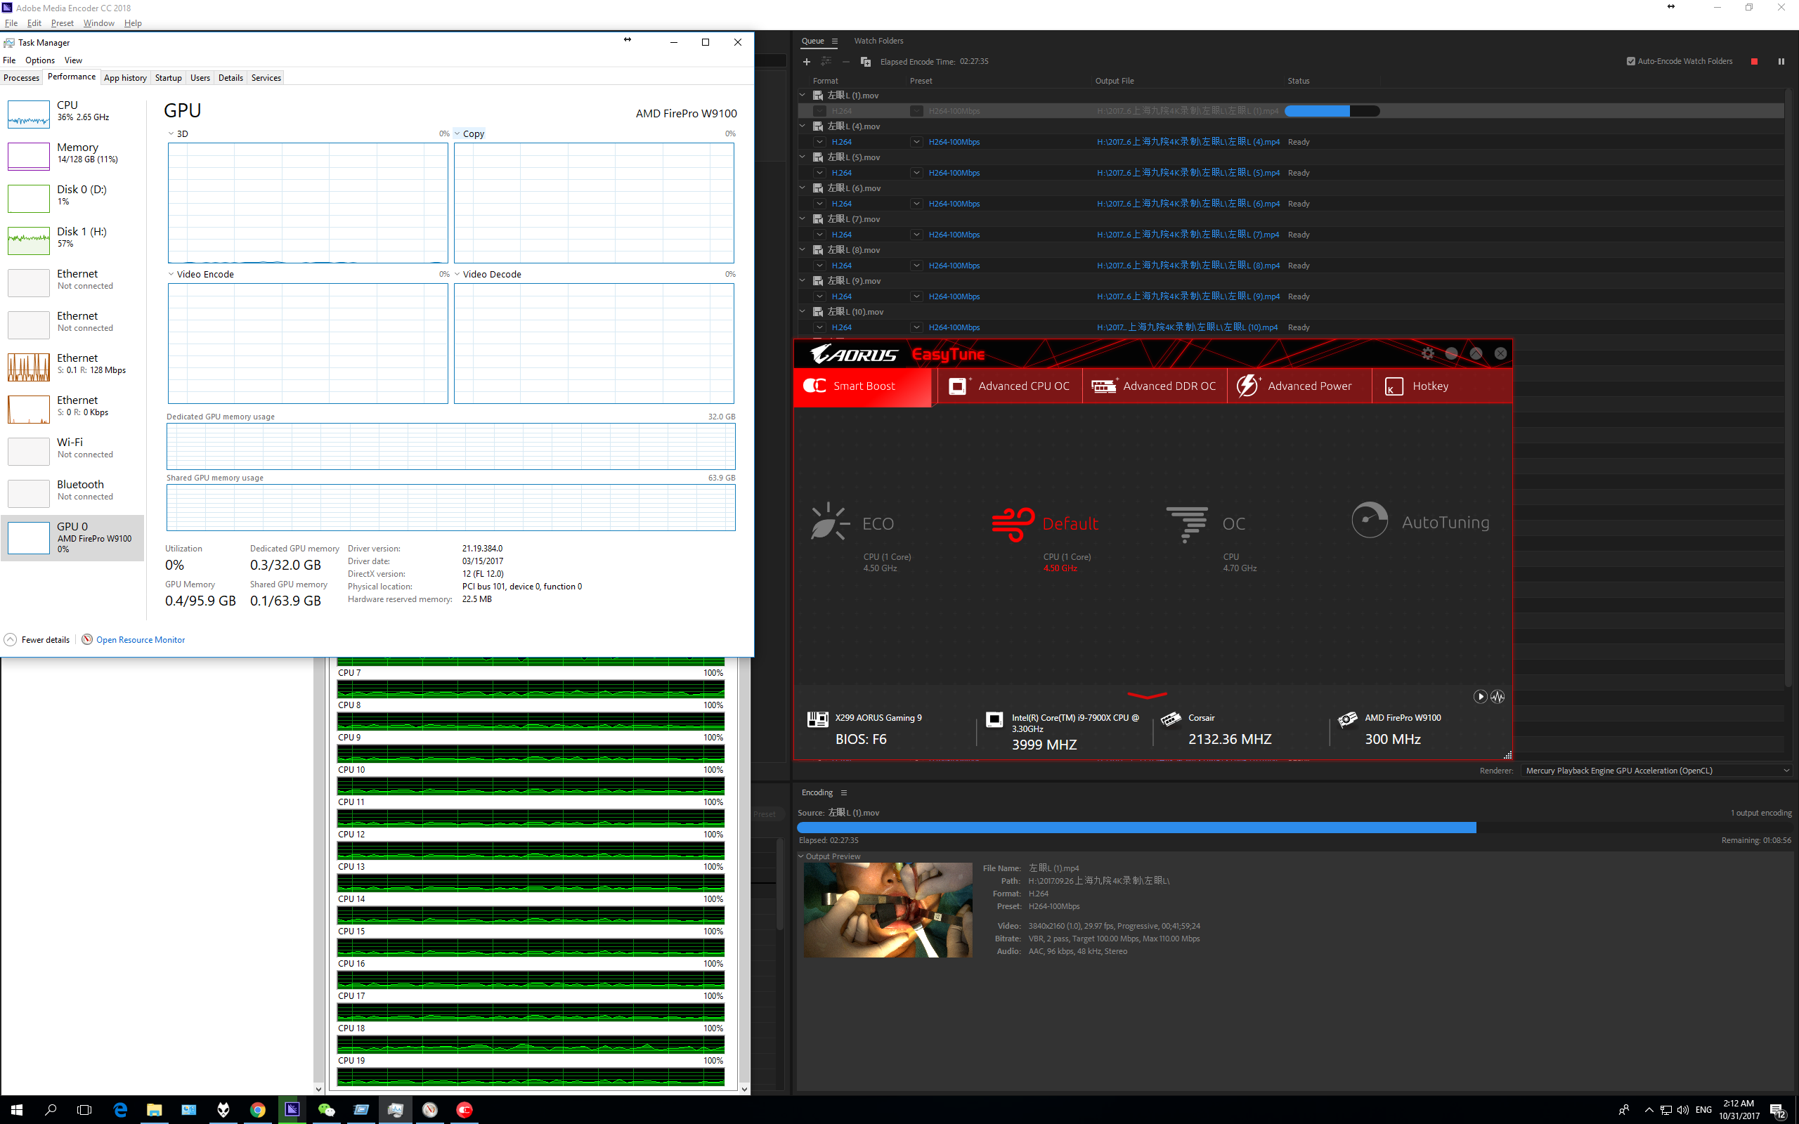Open Microsoft Edge from taskbar
The image size is (1799, 1124).
(x=119, y=1110)
